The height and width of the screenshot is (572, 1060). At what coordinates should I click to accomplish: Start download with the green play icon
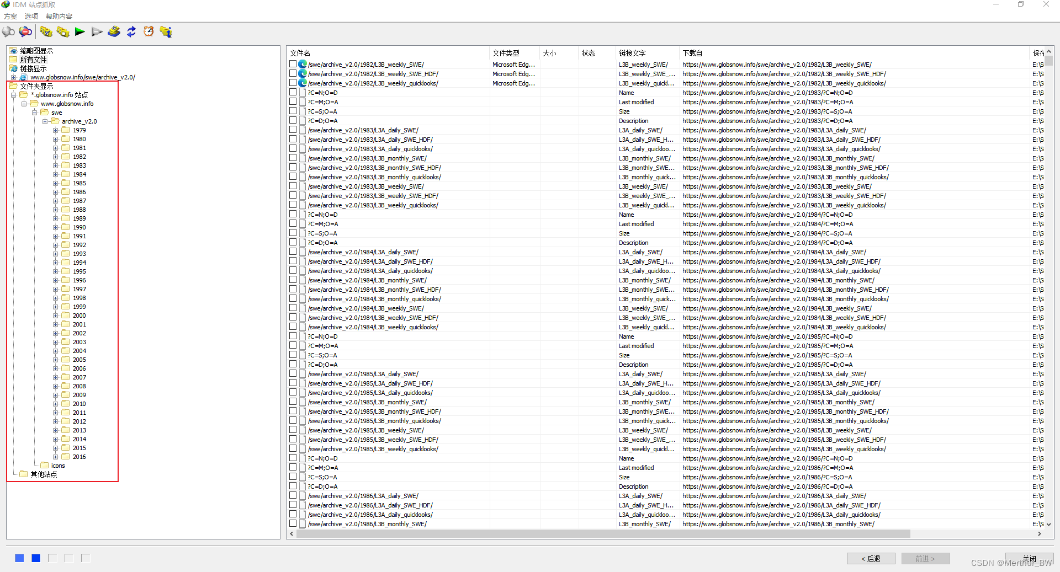(80, 32)
